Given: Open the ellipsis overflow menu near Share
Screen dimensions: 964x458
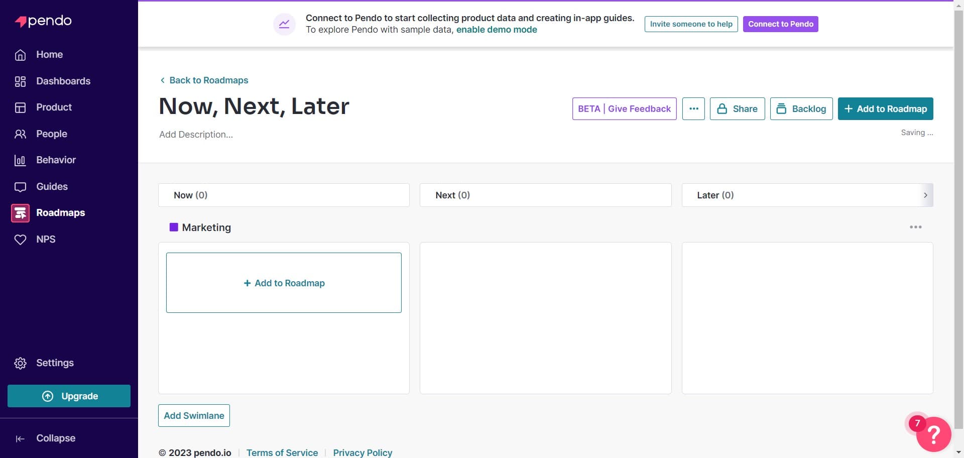Looking at the screenshot, I should [693, 108].
